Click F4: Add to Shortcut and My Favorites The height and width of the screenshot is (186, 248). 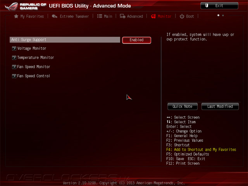tap(201, 150)
